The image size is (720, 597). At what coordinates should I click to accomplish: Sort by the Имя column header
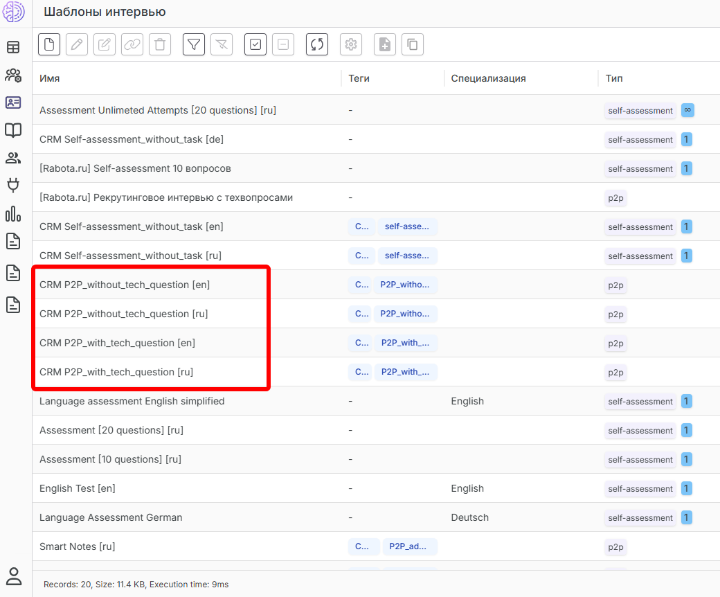[x=50, y=78]
